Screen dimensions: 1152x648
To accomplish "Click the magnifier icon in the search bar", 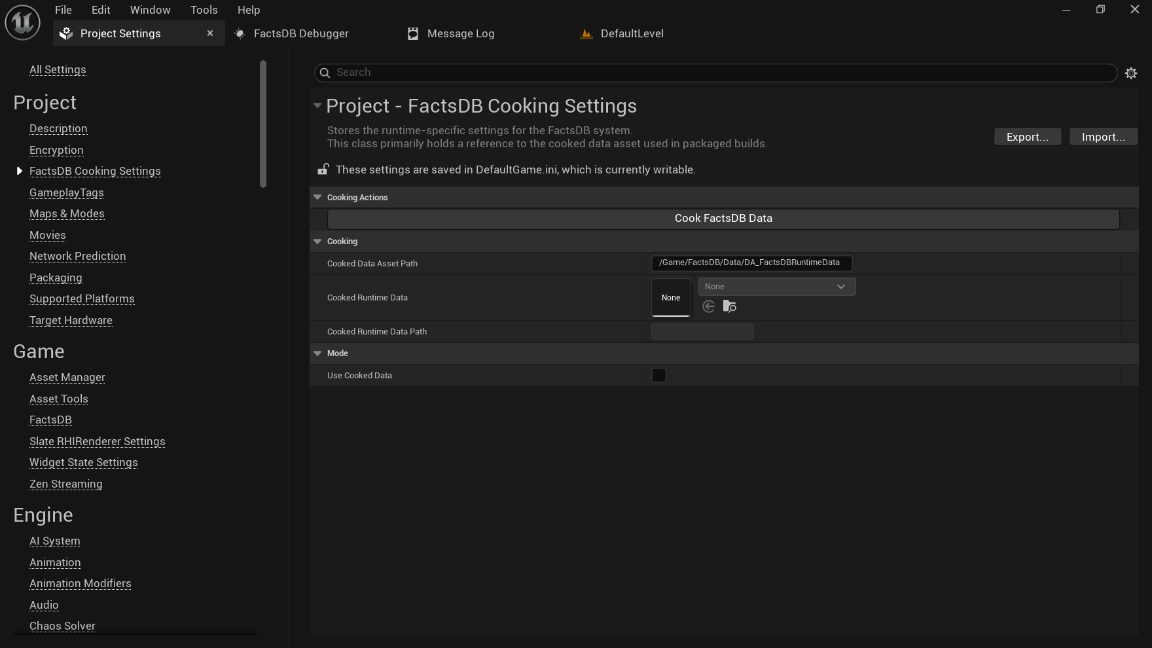I will [x=325, y=73].
